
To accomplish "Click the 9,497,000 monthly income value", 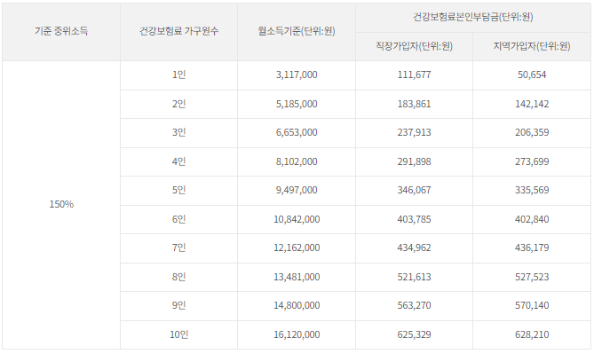I will 297,190.
